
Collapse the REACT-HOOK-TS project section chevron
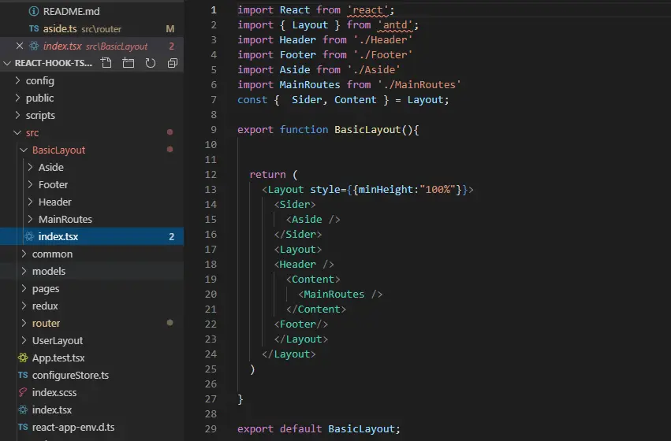[7, 63]
